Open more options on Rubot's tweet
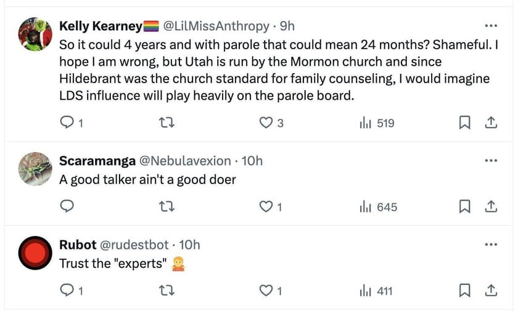This screenshot has height=311, width=518. [x=491, y=244]
